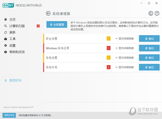The image size is (162, 119).
Task: Click the 系统清理器 page title
Action: pyautogui.click(x=61, y=14)
